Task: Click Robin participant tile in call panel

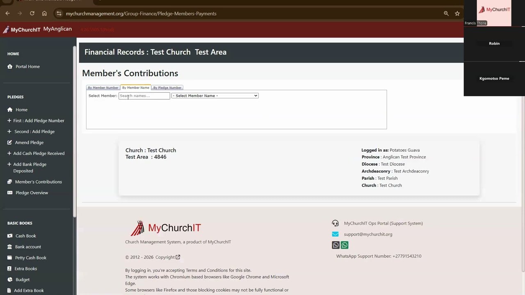Action: point(494,43)
